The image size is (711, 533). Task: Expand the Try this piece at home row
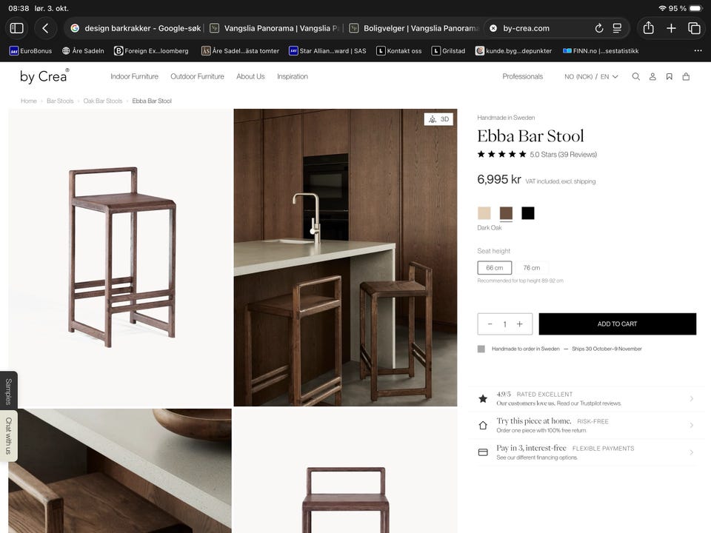tap(586, 425)
